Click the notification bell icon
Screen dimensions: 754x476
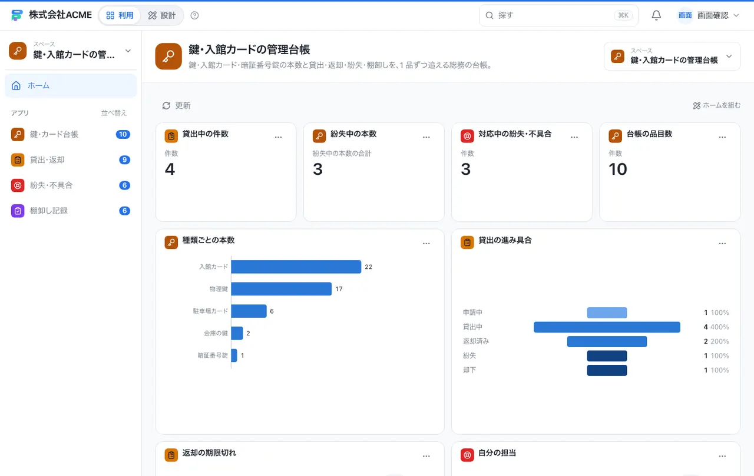[656, 15]
